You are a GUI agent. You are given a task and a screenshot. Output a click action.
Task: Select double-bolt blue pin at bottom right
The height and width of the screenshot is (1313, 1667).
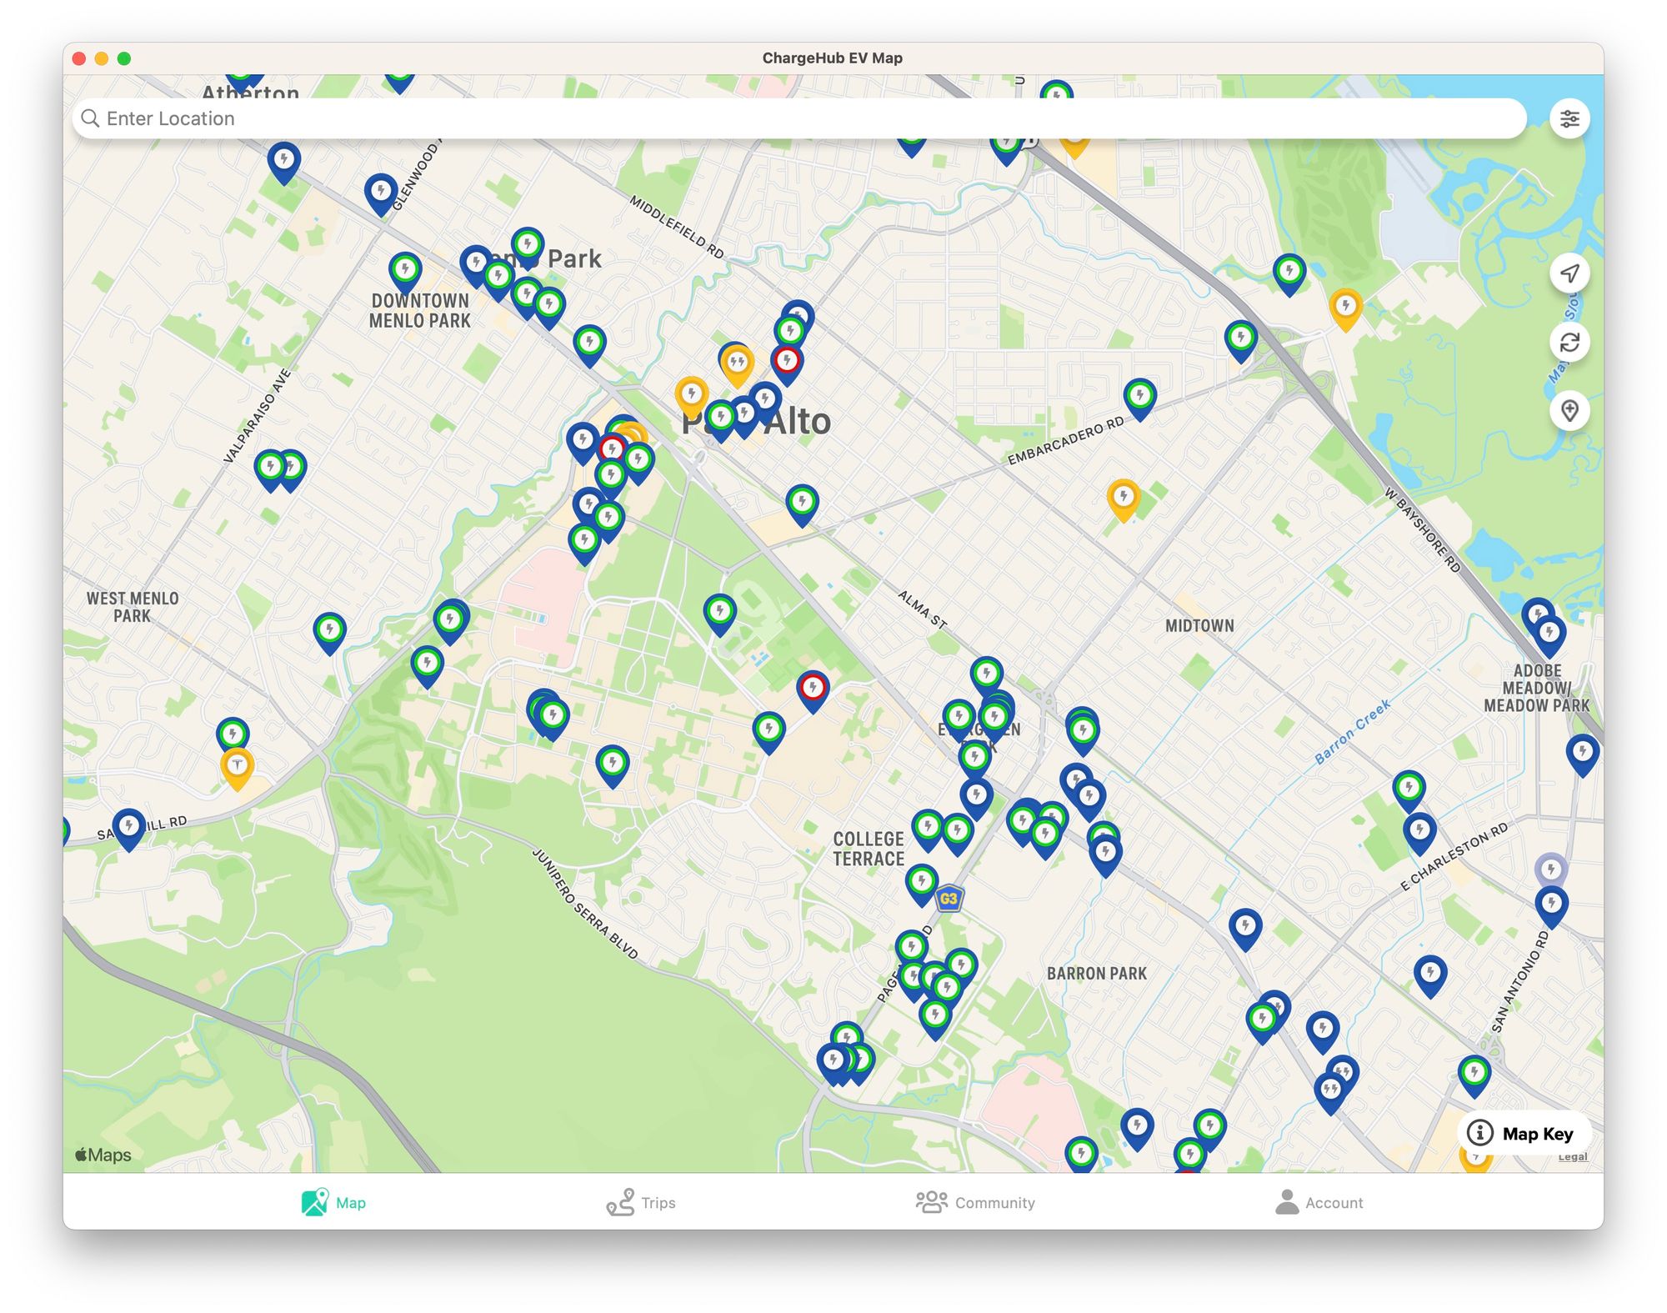tap(1330, 1093)
